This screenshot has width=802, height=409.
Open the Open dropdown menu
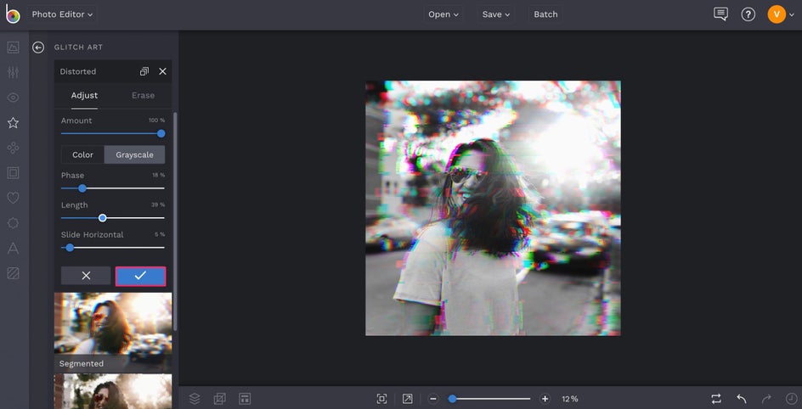(443, 14)
